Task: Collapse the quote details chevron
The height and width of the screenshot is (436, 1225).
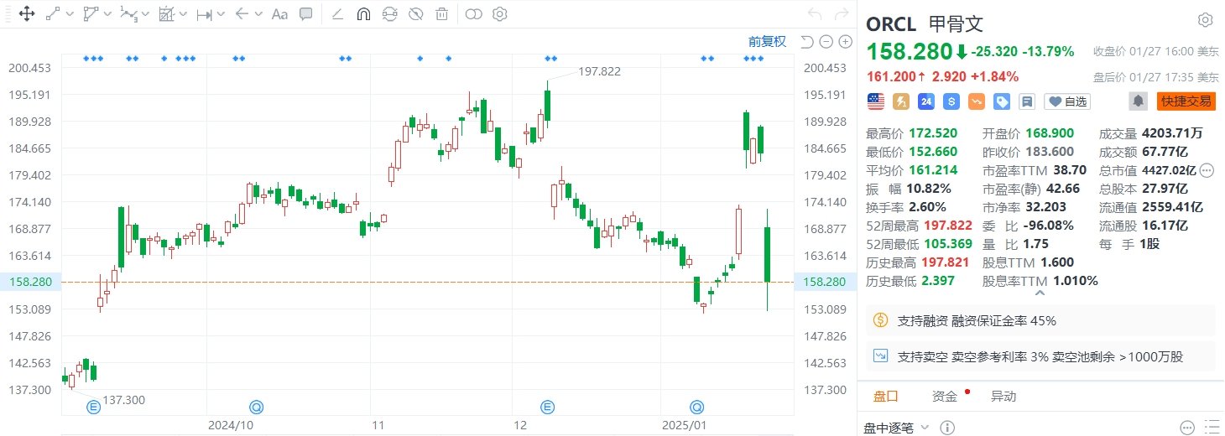Action: pos(1040,293)
